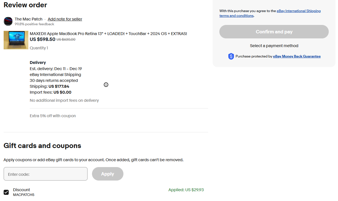Click the Gift cards and coupons heading
The image size is (338, 201).
click(42, 146)
